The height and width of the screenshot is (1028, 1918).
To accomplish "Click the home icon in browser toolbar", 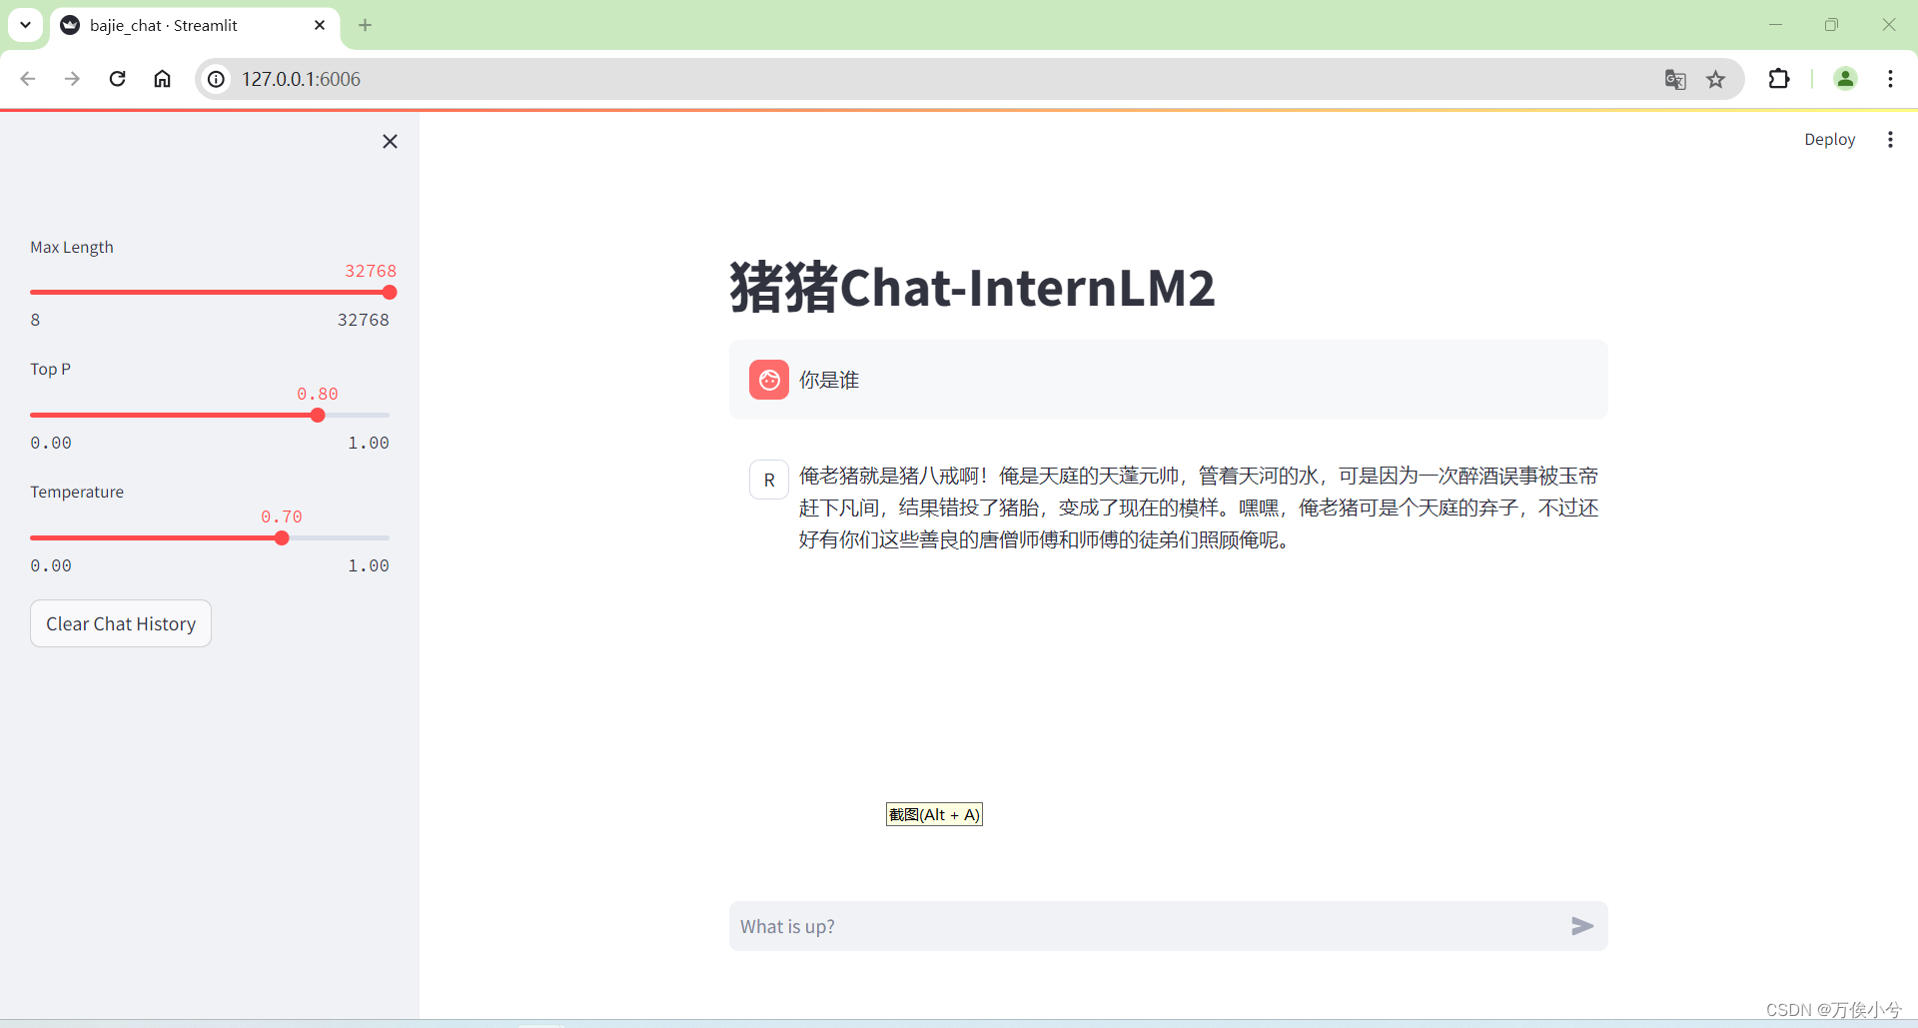I will tap(162, 79).
